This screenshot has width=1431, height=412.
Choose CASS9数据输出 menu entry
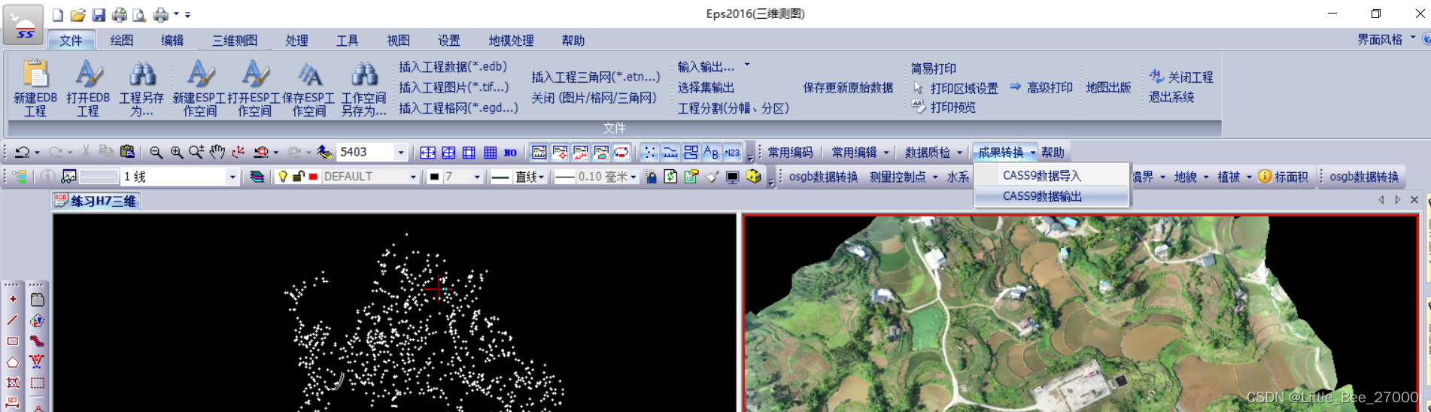click(x=1051, y=196)
